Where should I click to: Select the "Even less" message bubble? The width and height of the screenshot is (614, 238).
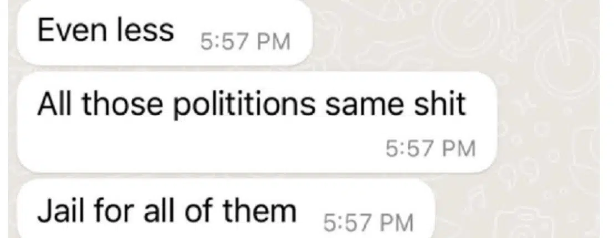pos(165,33)
